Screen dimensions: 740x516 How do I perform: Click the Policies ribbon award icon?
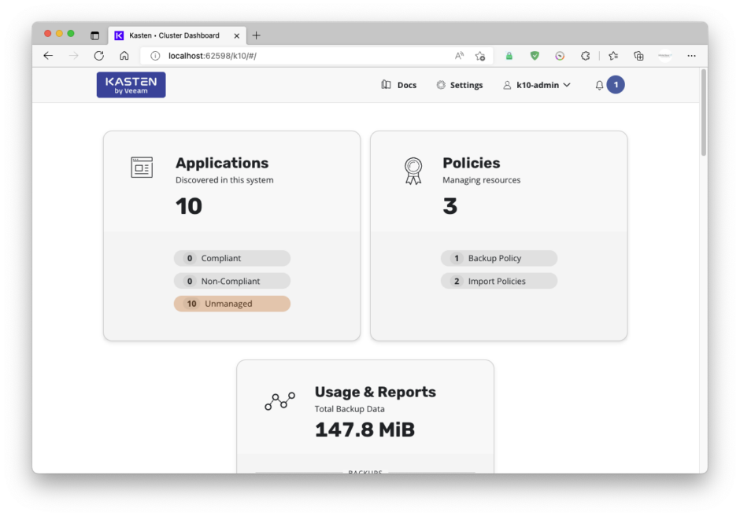[413, 170]
